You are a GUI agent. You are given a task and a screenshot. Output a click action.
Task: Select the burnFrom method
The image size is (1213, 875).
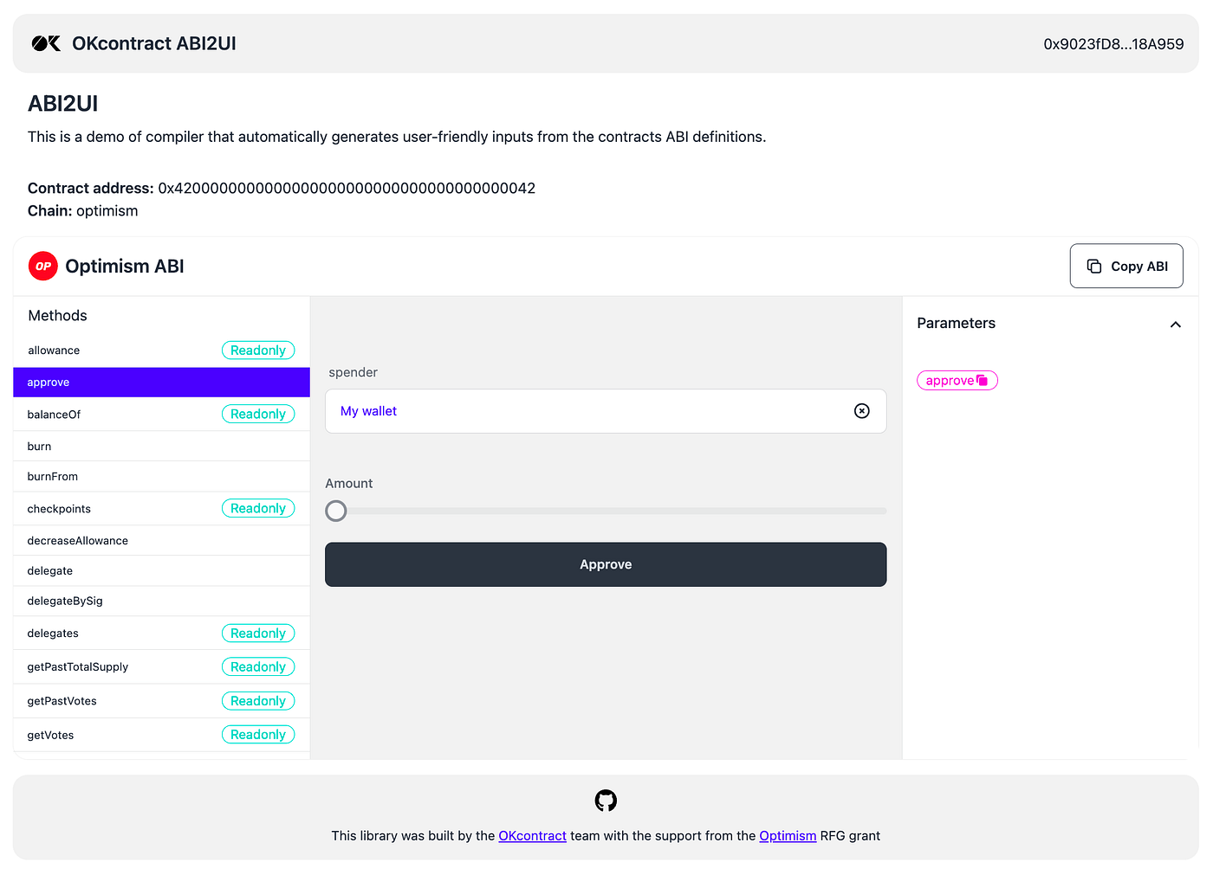pyautogui.click(x=161, y=477)
